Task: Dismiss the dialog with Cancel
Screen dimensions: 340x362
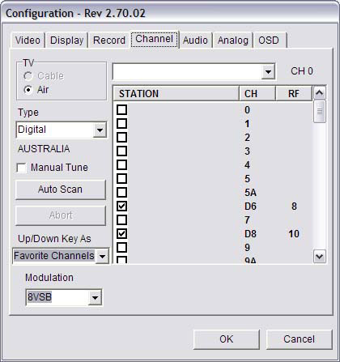Action: (x=299, y=339)
